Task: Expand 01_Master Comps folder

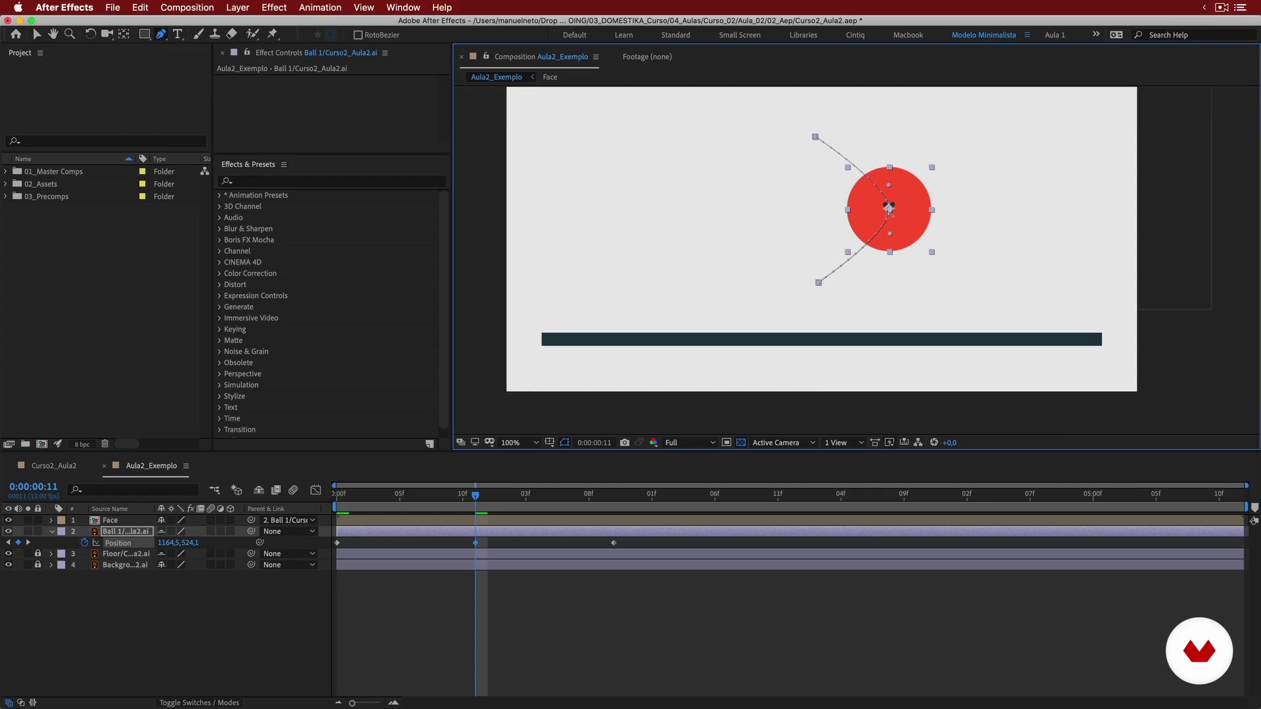Action: pos(5,171)
